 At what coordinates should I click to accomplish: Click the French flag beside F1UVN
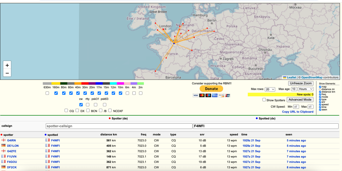[x=4, y=156]
